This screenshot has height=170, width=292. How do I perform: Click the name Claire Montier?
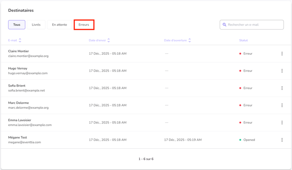(x=18, y=51)
